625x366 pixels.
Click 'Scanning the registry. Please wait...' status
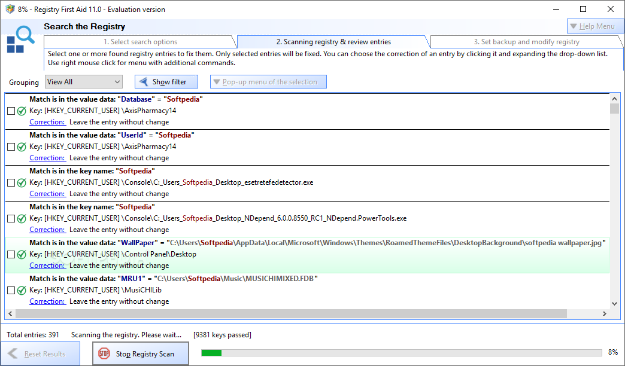tap(126, 335)
